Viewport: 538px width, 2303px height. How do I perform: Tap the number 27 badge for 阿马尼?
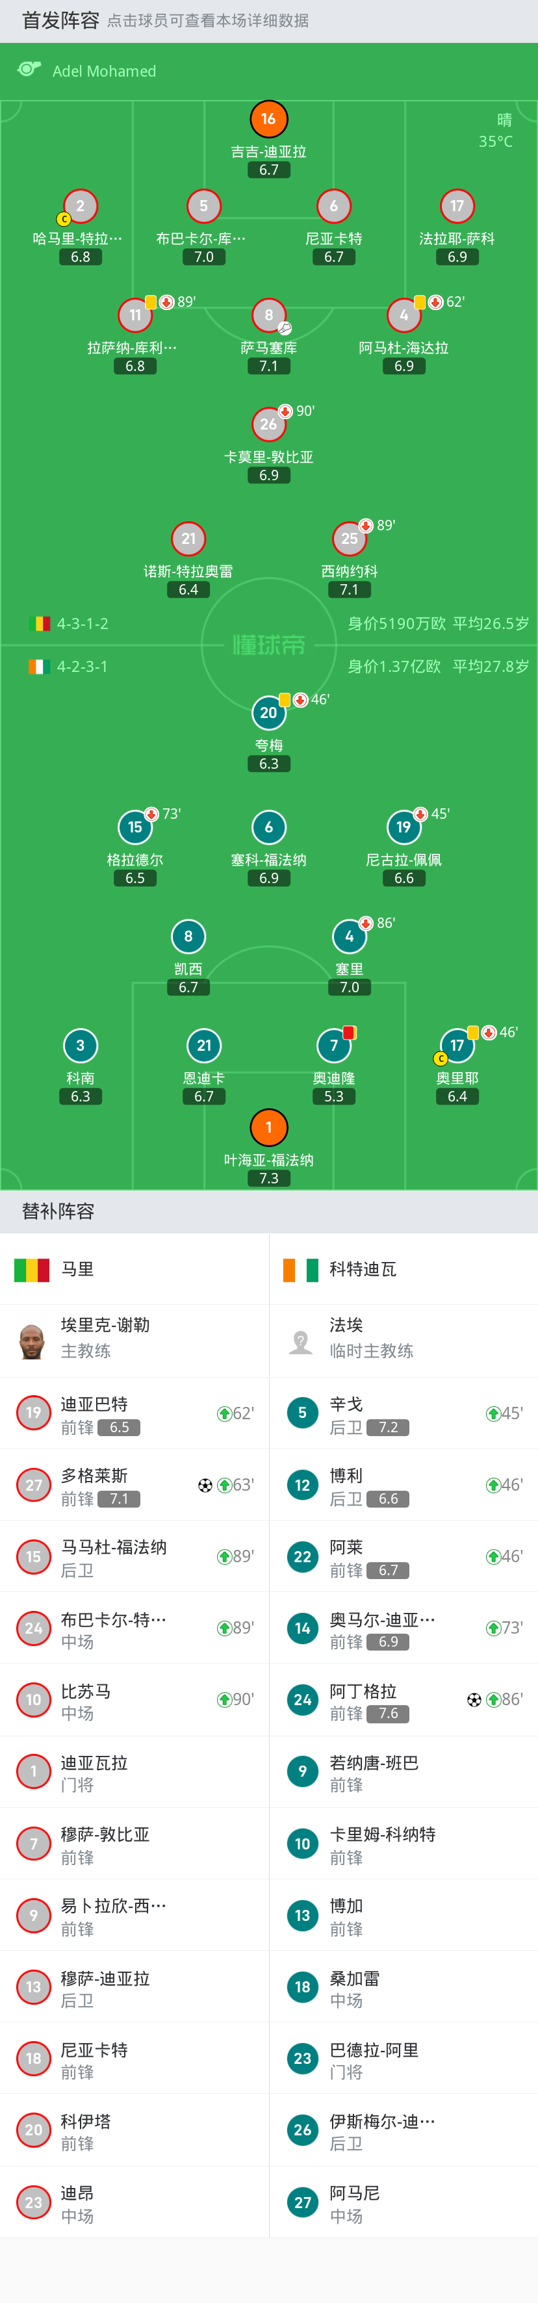302,2202
